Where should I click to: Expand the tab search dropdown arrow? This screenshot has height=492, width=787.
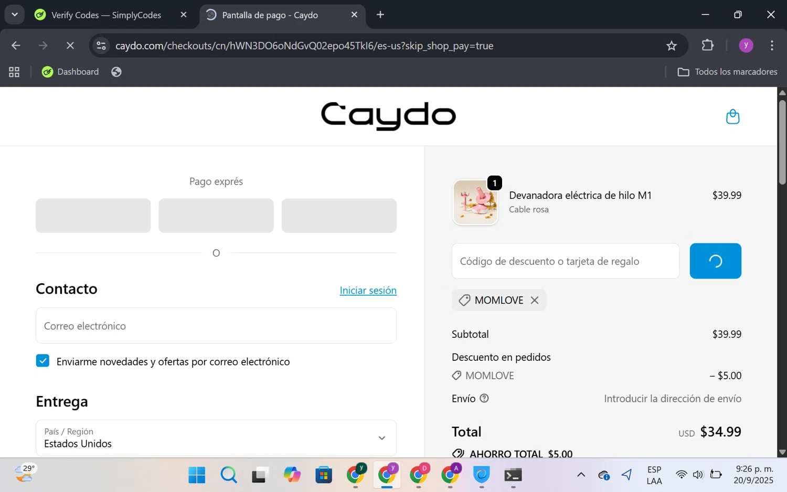pyautogui.click(x=15, y=15)
